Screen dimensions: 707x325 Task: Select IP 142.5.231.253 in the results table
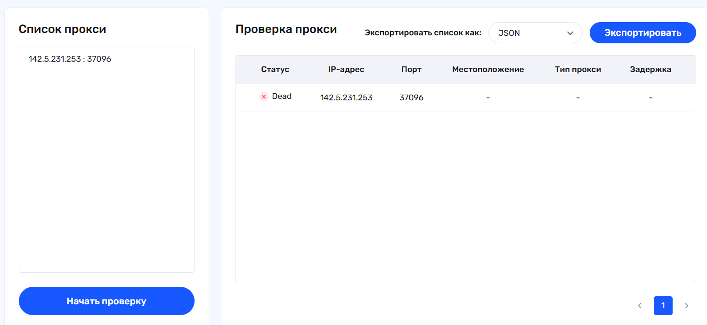point(346,98)
